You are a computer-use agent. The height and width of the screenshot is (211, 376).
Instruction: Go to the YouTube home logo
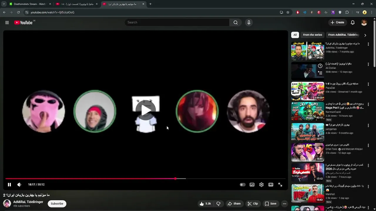pyautogui.click(x=23, y=23)
